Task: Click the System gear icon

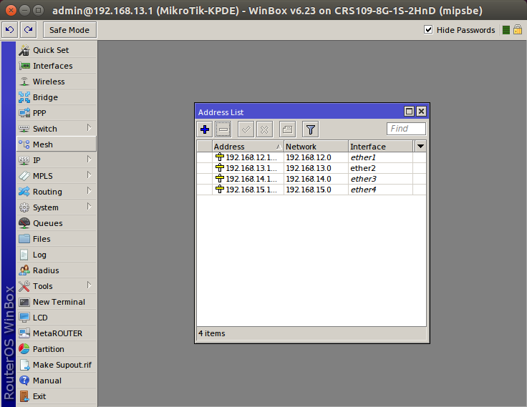Action: click(x=24, y=207)
